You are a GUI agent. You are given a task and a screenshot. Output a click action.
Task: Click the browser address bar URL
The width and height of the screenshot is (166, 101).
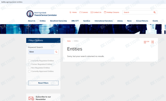point(12,2)
